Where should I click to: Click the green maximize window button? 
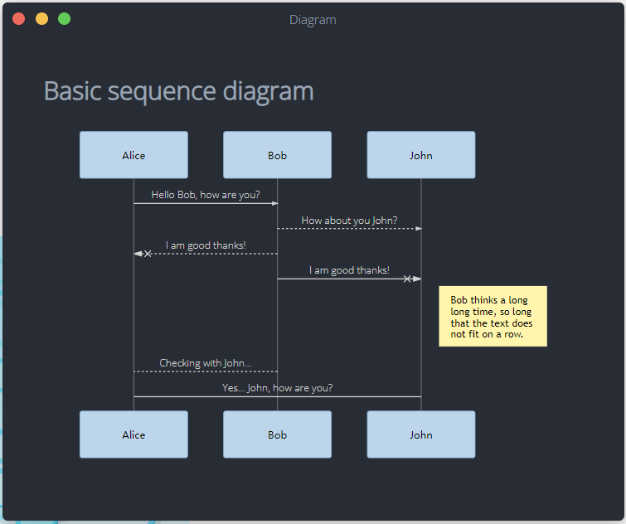pyautogui.click(x=65, y=19)
